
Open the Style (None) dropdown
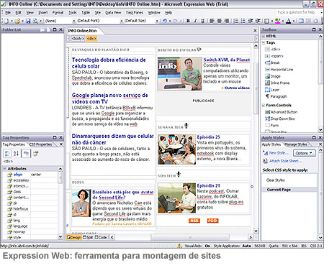(74, 21)
